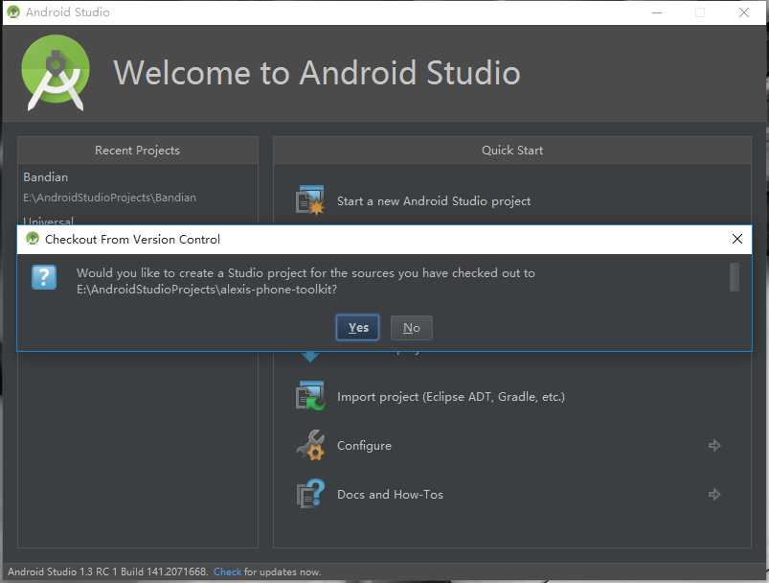Expand the Configure submenu arrow

[714, 446]
